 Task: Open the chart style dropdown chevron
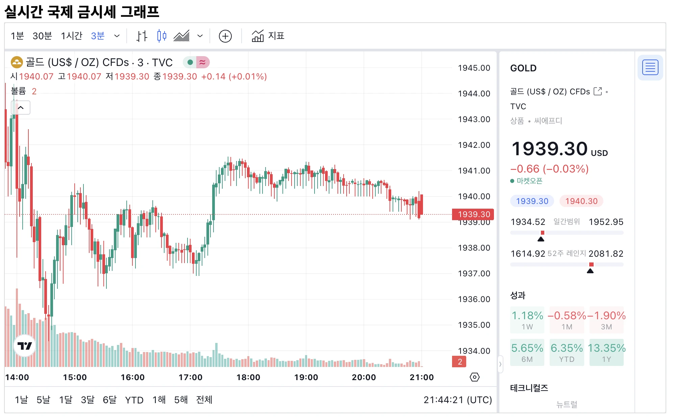(200, 36)
